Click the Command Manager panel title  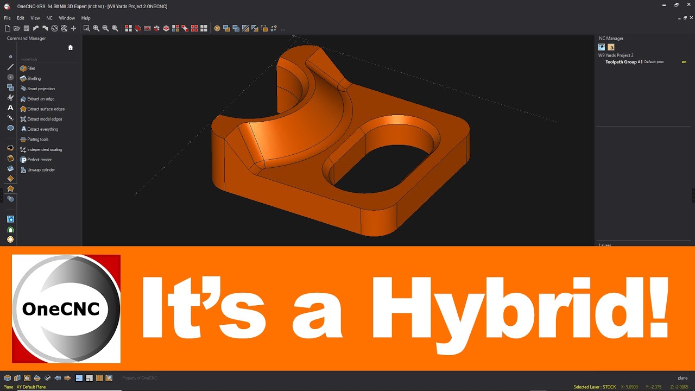coord(26,39)
